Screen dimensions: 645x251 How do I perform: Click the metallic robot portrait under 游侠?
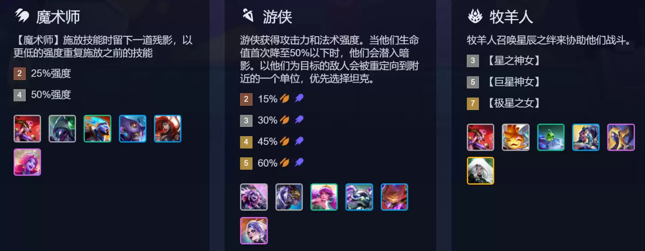pyautogui.click(x=359, y=197)
